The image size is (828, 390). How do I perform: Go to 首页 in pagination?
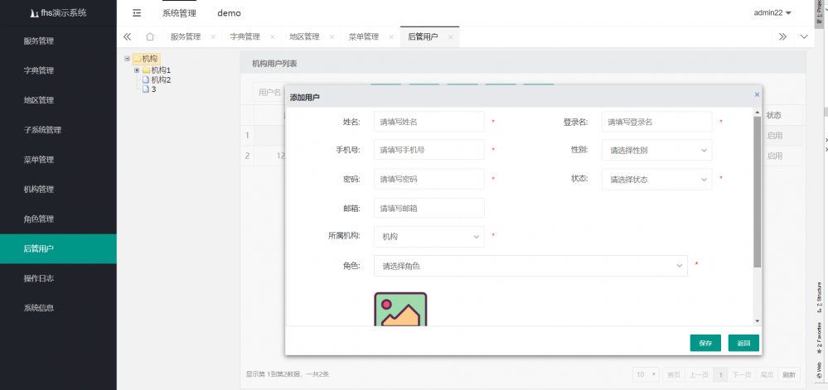(673, 375)
